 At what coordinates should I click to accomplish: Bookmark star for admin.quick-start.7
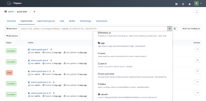click(51, 49)
